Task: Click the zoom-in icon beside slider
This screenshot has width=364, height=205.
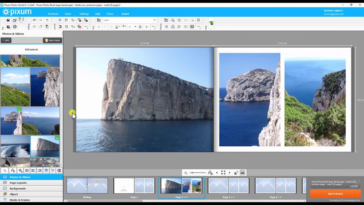Action: tap(210, 173)
